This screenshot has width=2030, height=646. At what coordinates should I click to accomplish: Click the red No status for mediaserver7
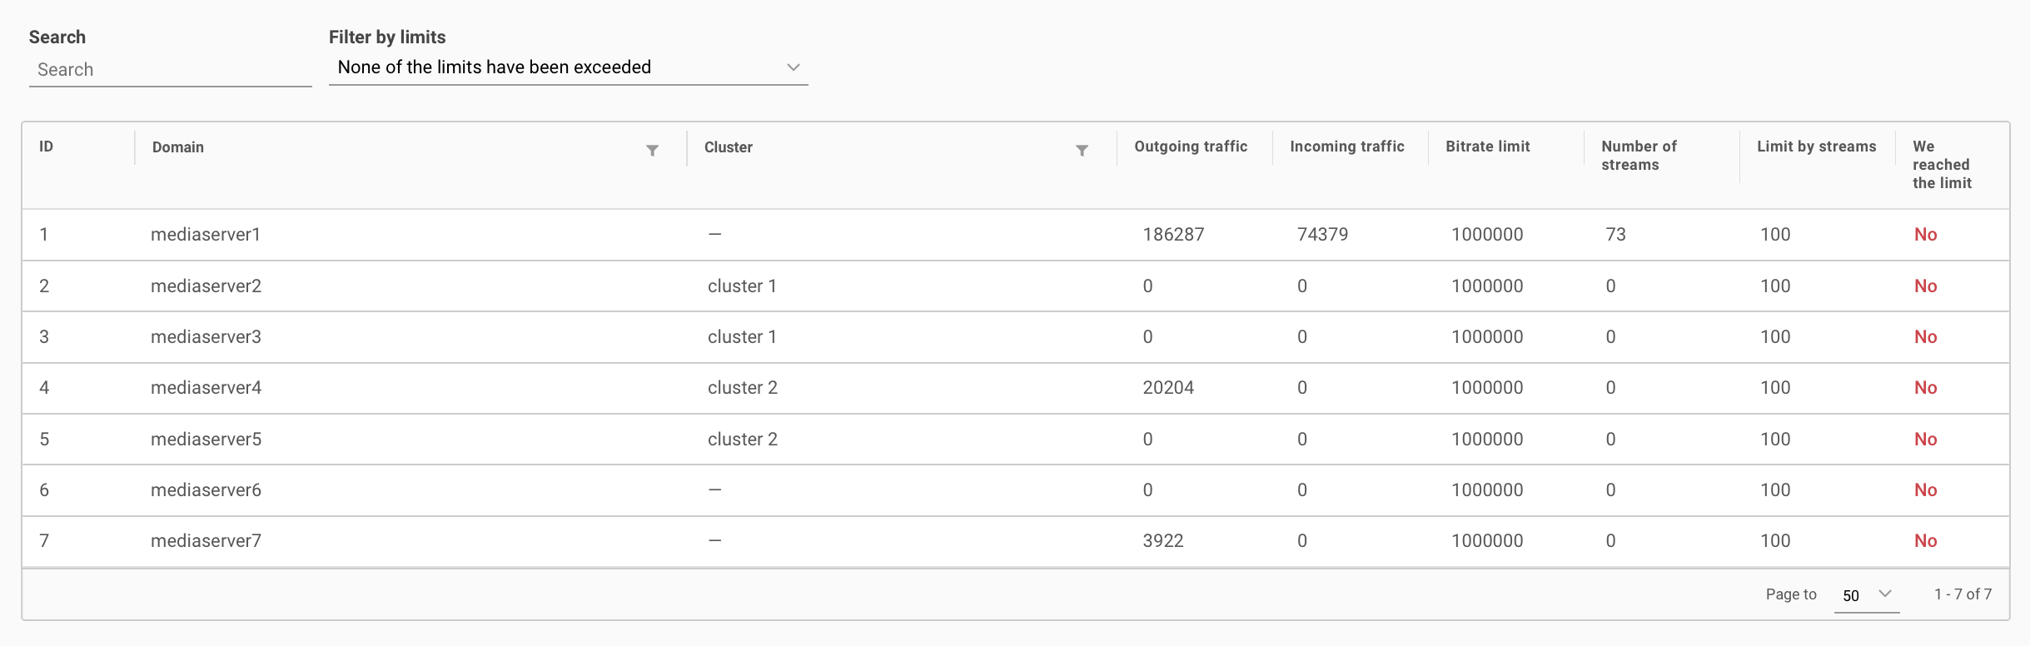1925,541
